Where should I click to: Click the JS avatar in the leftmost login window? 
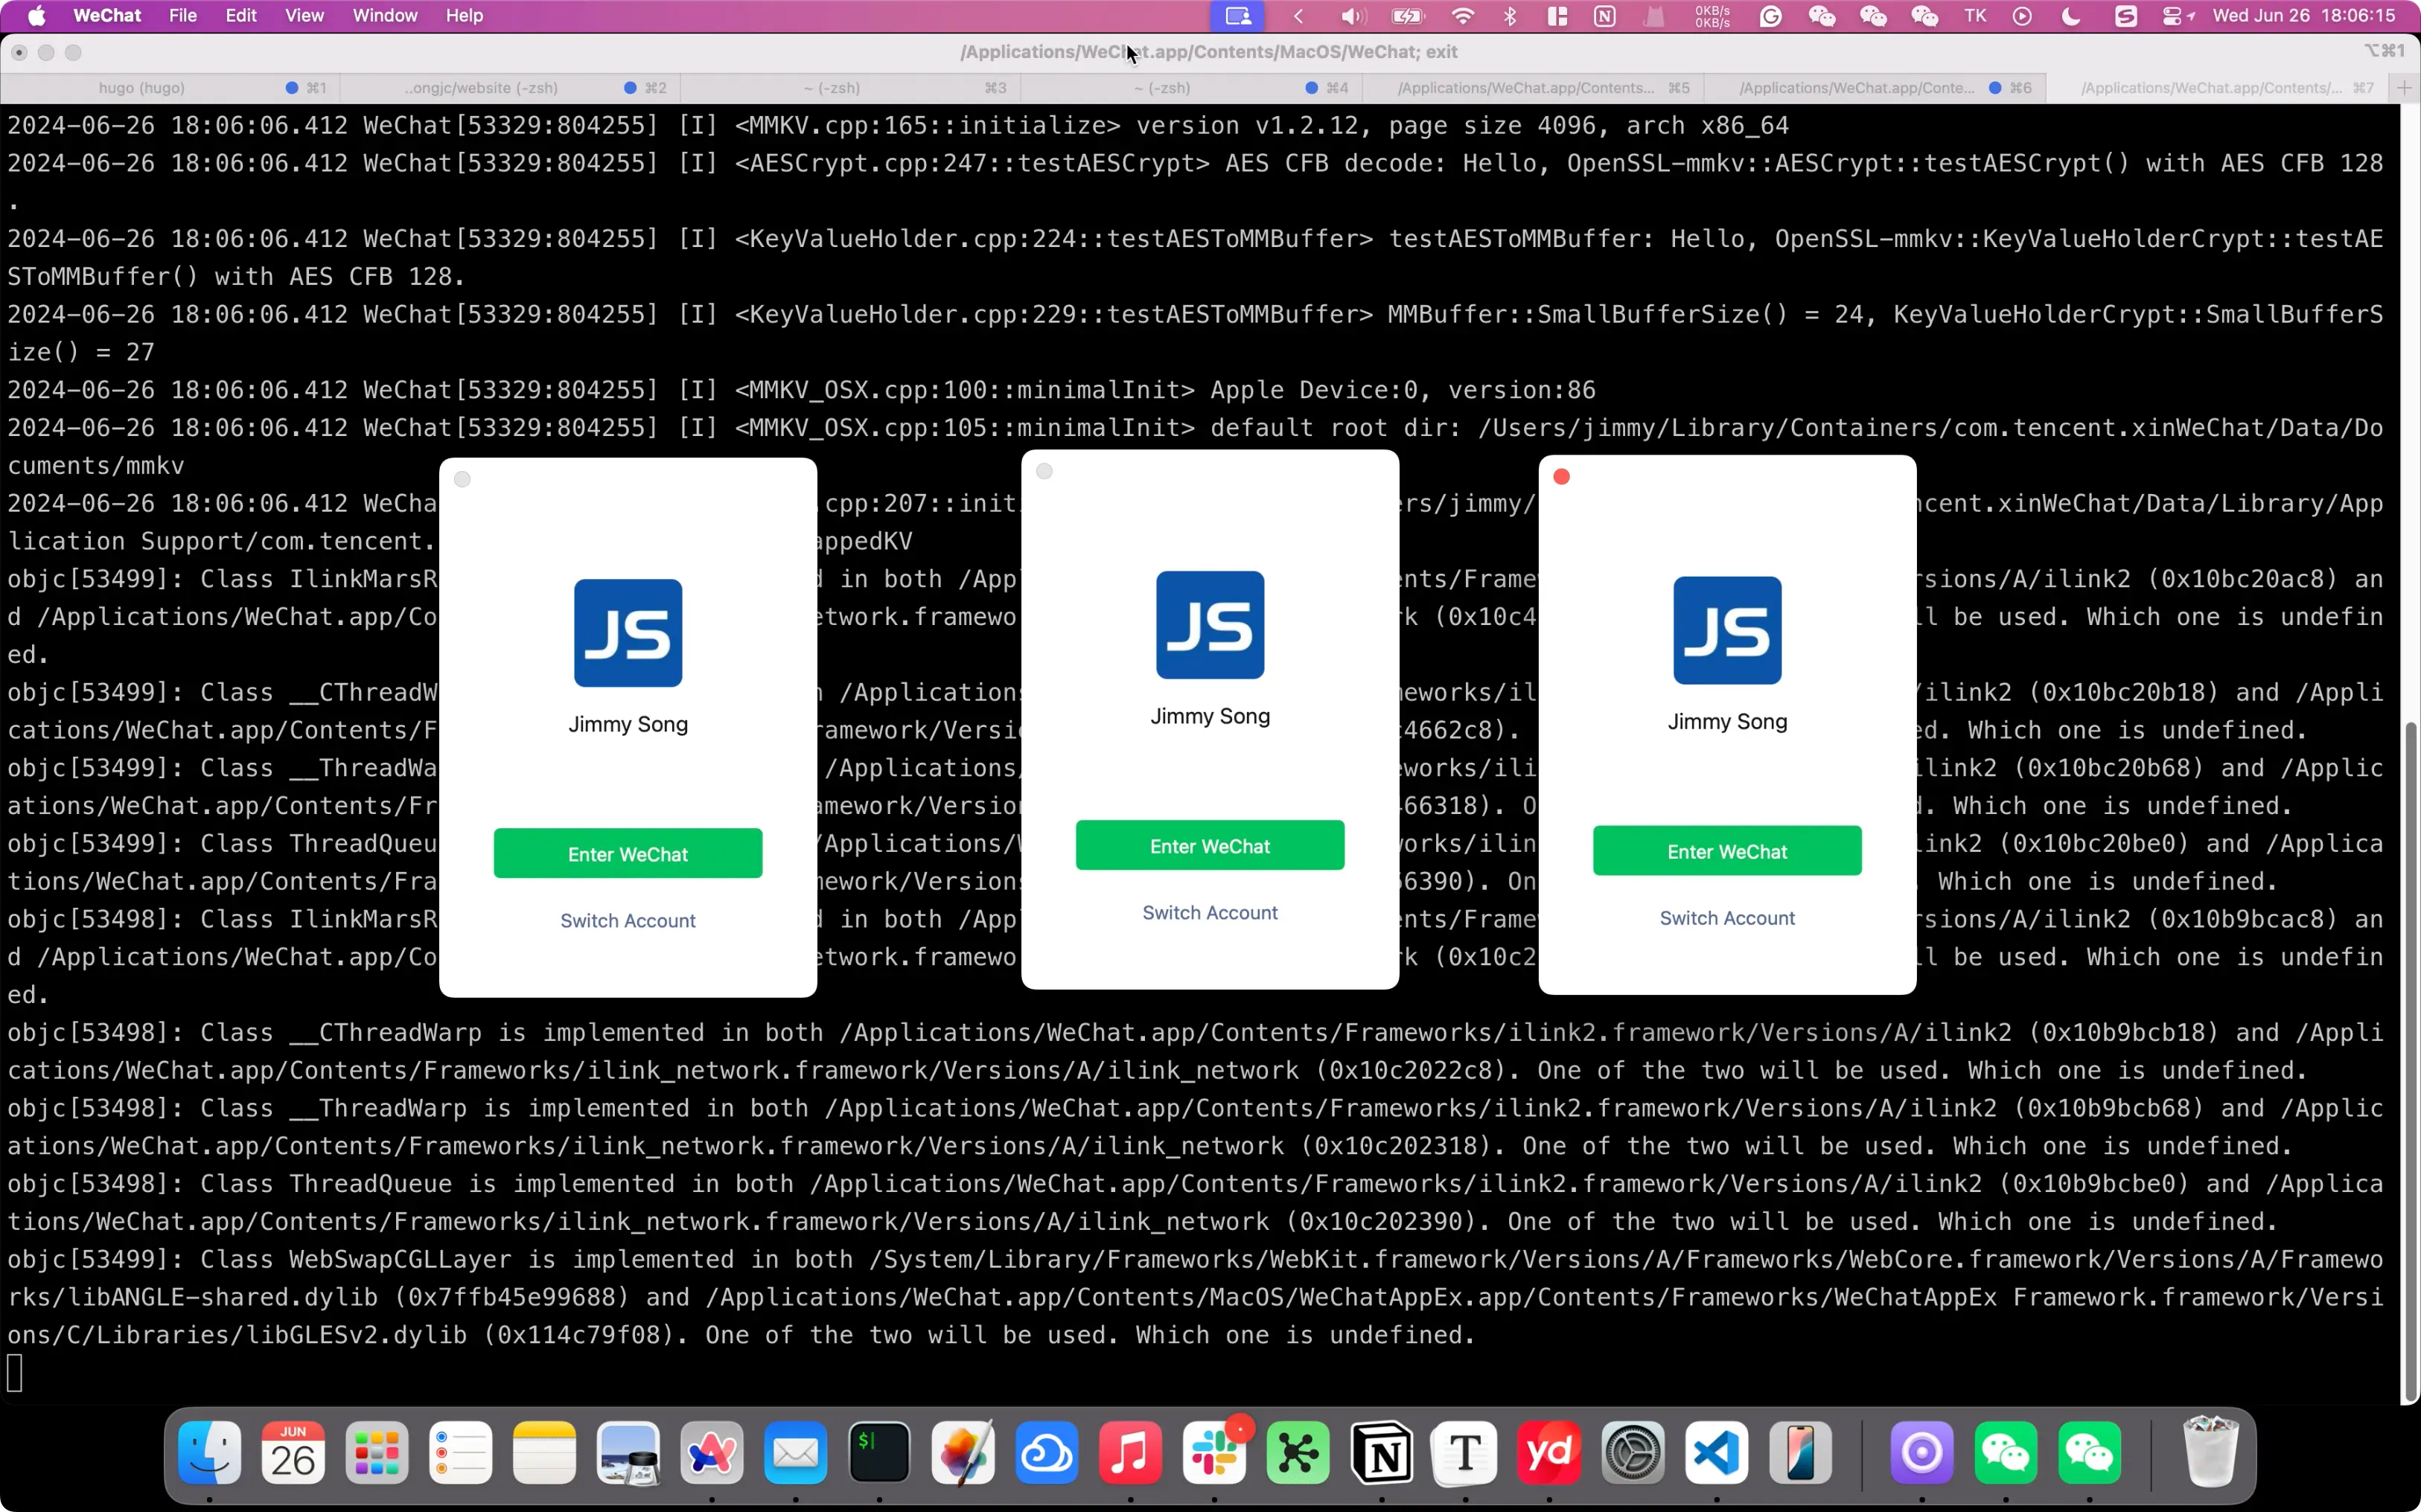pos(628,633)
